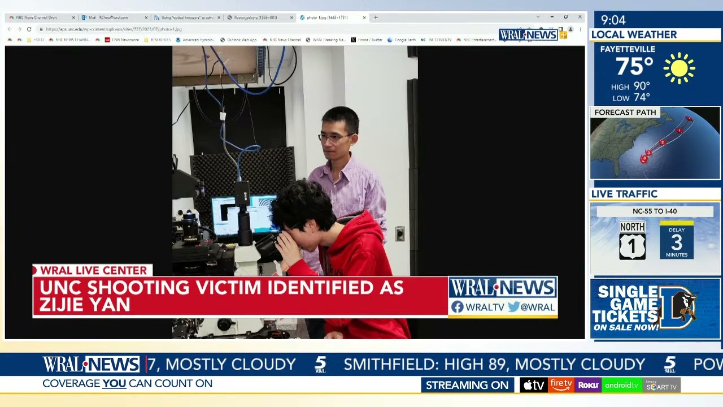Go back with the browser back arrow

click(10, 29)
